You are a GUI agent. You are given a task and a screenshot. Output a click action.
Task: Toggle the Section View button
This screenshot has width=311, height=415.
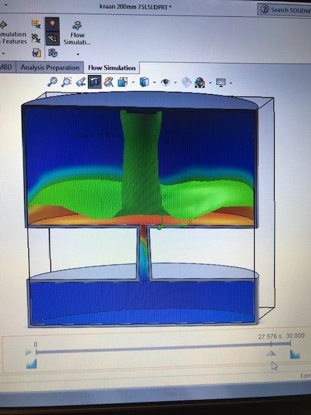(x=95, y=82)
